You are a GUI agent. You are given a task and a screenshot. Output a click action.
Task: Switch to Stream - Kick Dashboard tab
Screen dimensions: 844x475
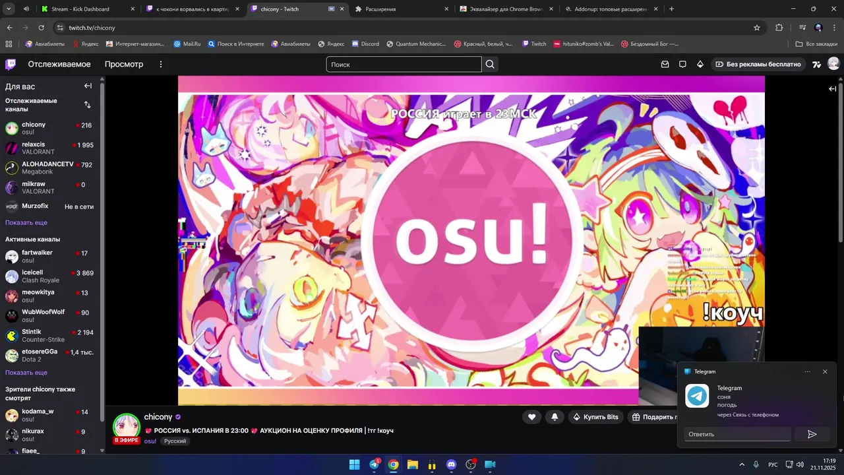click(x=87, y=9)
